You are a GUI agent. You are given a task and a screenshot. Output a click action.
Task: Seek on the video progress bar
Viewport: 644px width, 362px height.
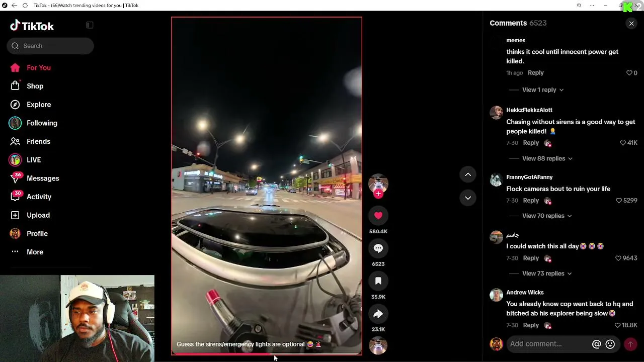pos(267,354)
